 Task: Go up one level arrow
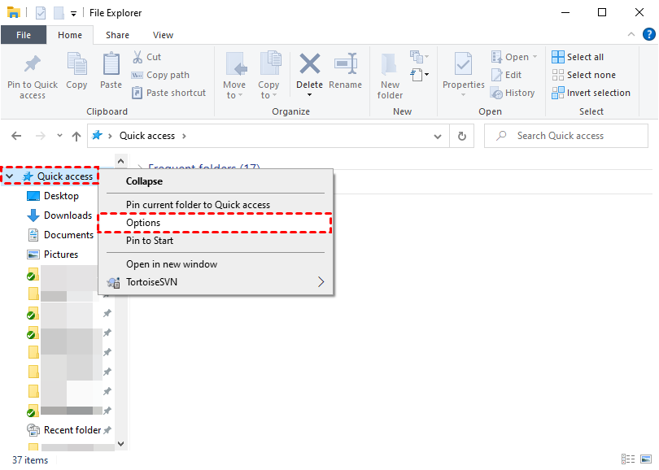76,136
